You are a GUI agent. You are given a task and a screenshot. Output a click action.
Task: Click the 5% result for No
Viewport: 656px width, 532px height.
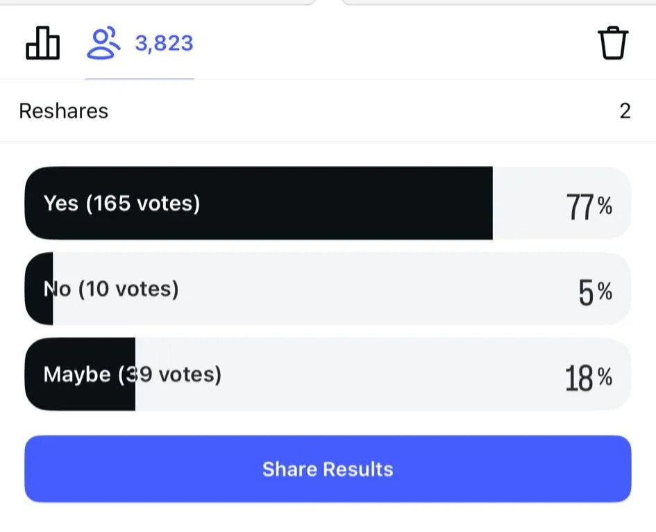pos(596,292)
